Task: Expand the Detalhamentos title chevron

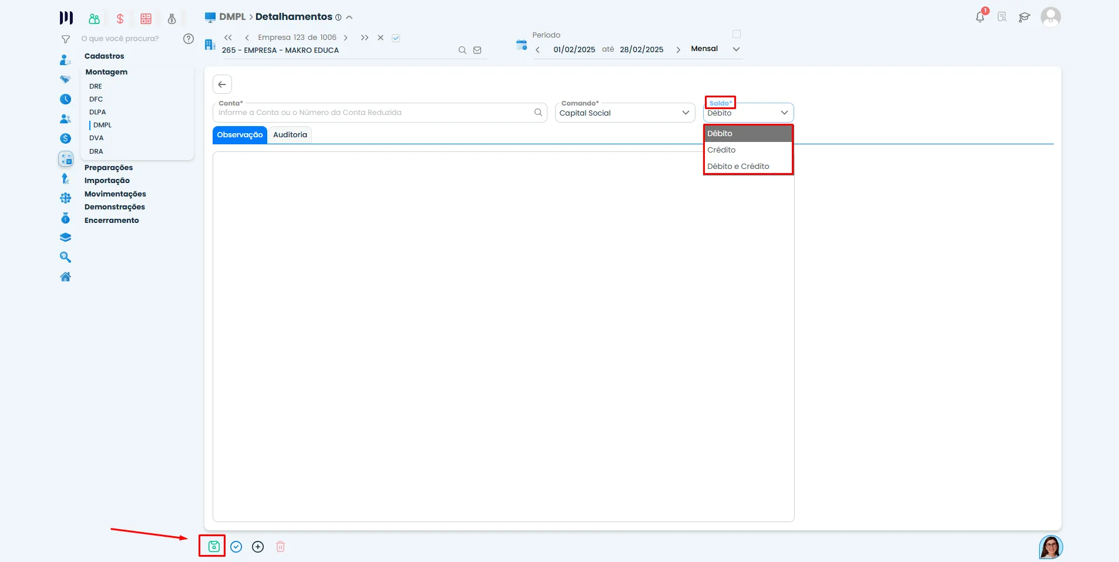Action: click(x=350, y=17)
